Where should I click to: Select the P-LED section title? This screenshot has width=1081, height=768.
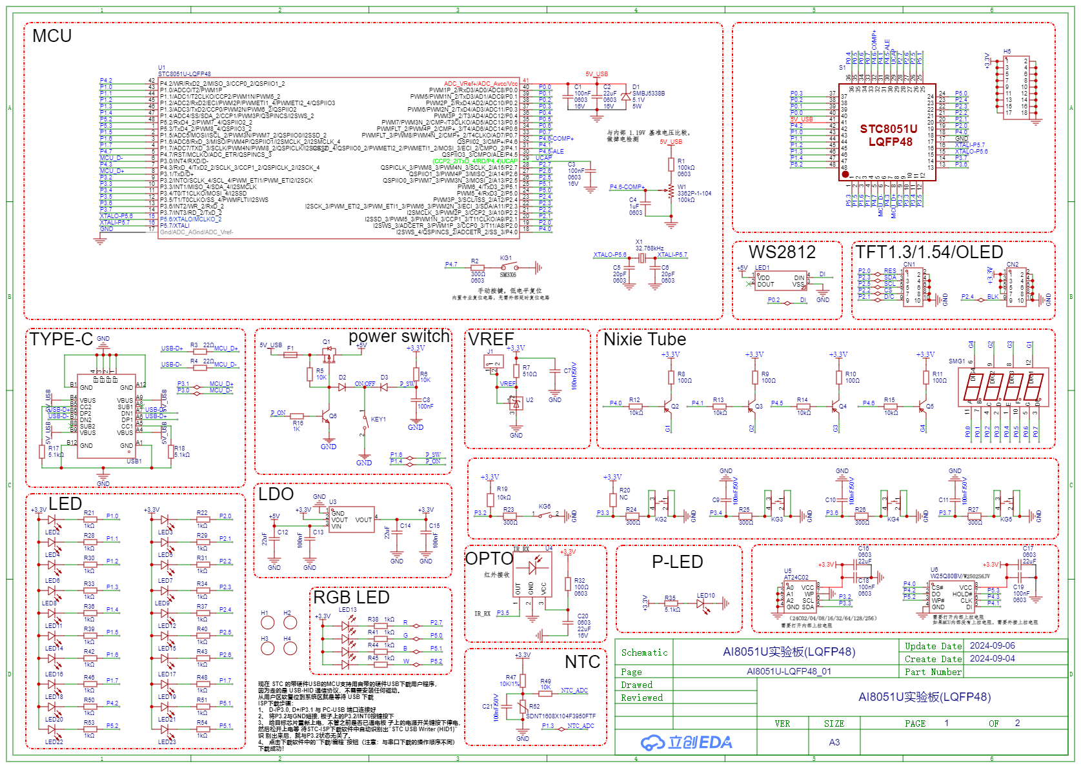[677, 562]
